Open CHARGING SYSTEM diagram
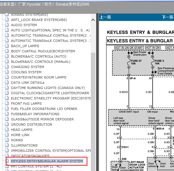Screen dimensions: 174x171 [x=28, y=67]
